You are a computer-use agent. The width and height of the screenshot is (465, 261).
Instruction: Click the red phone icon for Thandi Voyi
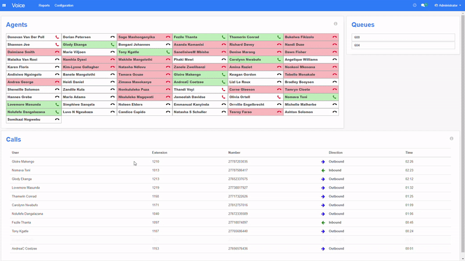(x=223, y=89)
